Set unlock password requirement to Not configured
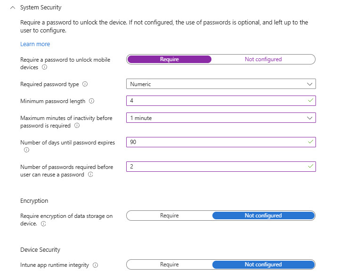 click(263, 59)
